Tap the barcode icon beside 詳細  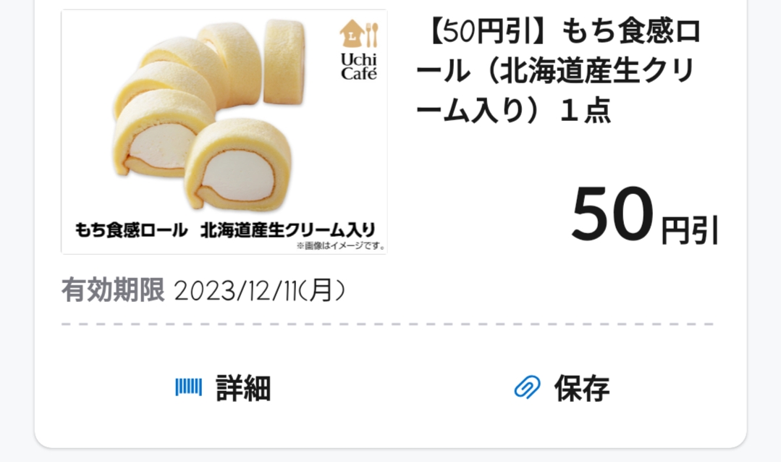[188, 387]
